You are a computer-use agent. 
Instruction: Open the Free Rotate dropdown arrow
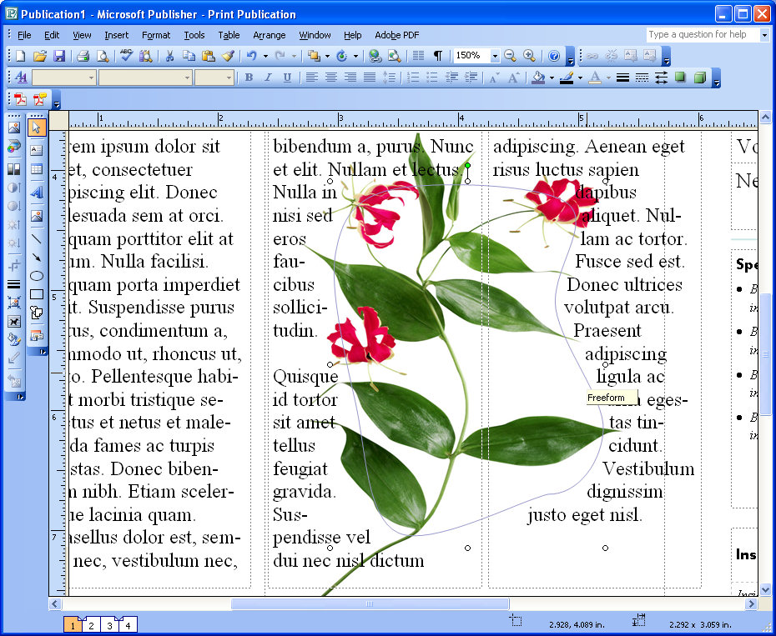(355, 56)
